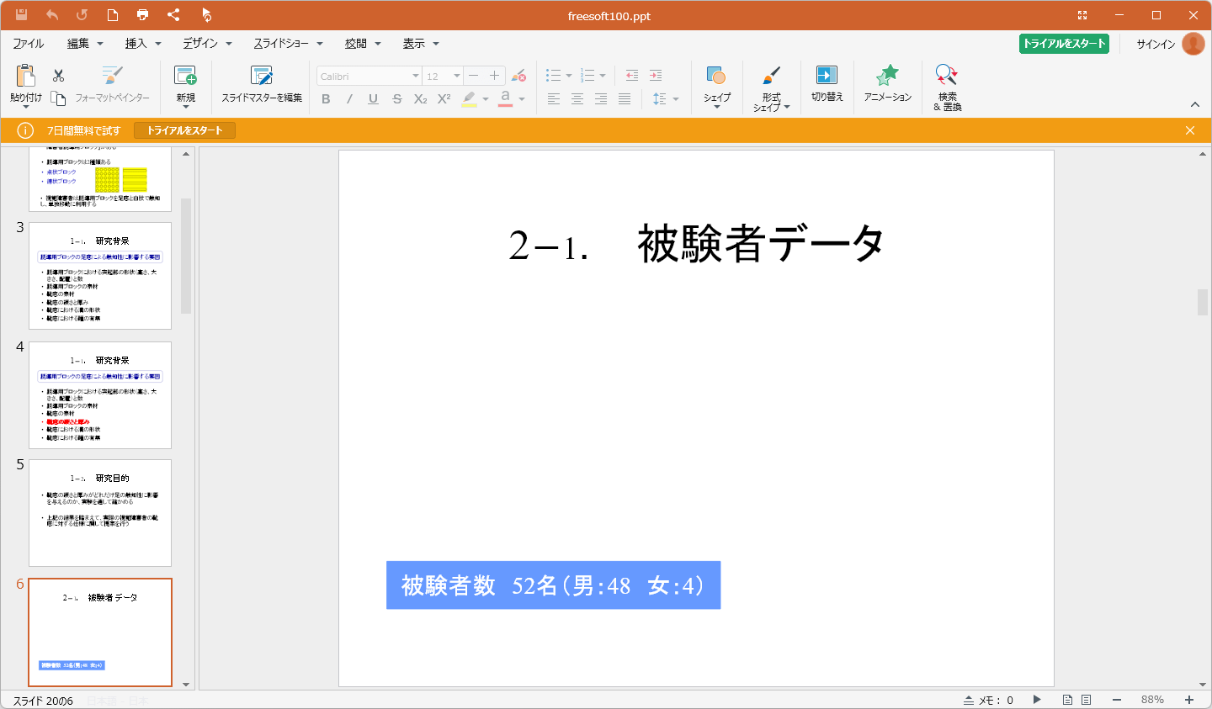Open the font color dropdown arrow
This screenshot has height=709, width=1212.
[x=522, y=99]
